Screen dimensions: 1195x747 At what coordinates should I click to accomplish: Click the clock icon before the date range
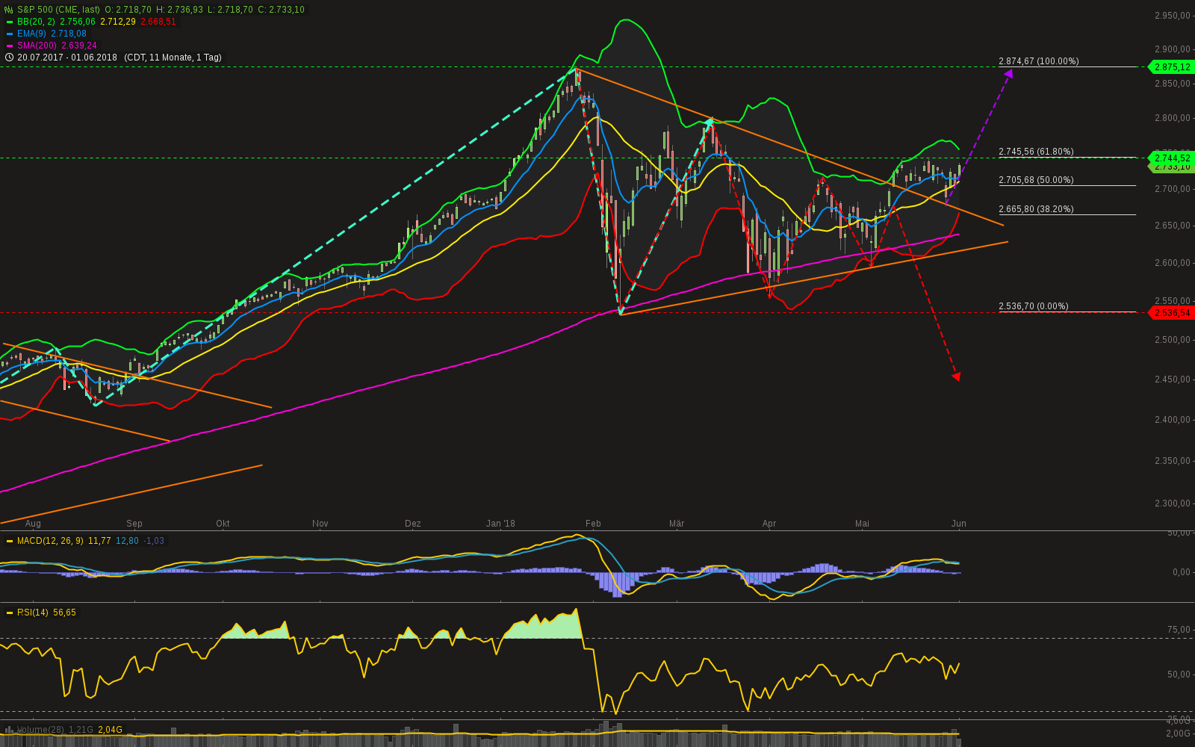(8, 57)
